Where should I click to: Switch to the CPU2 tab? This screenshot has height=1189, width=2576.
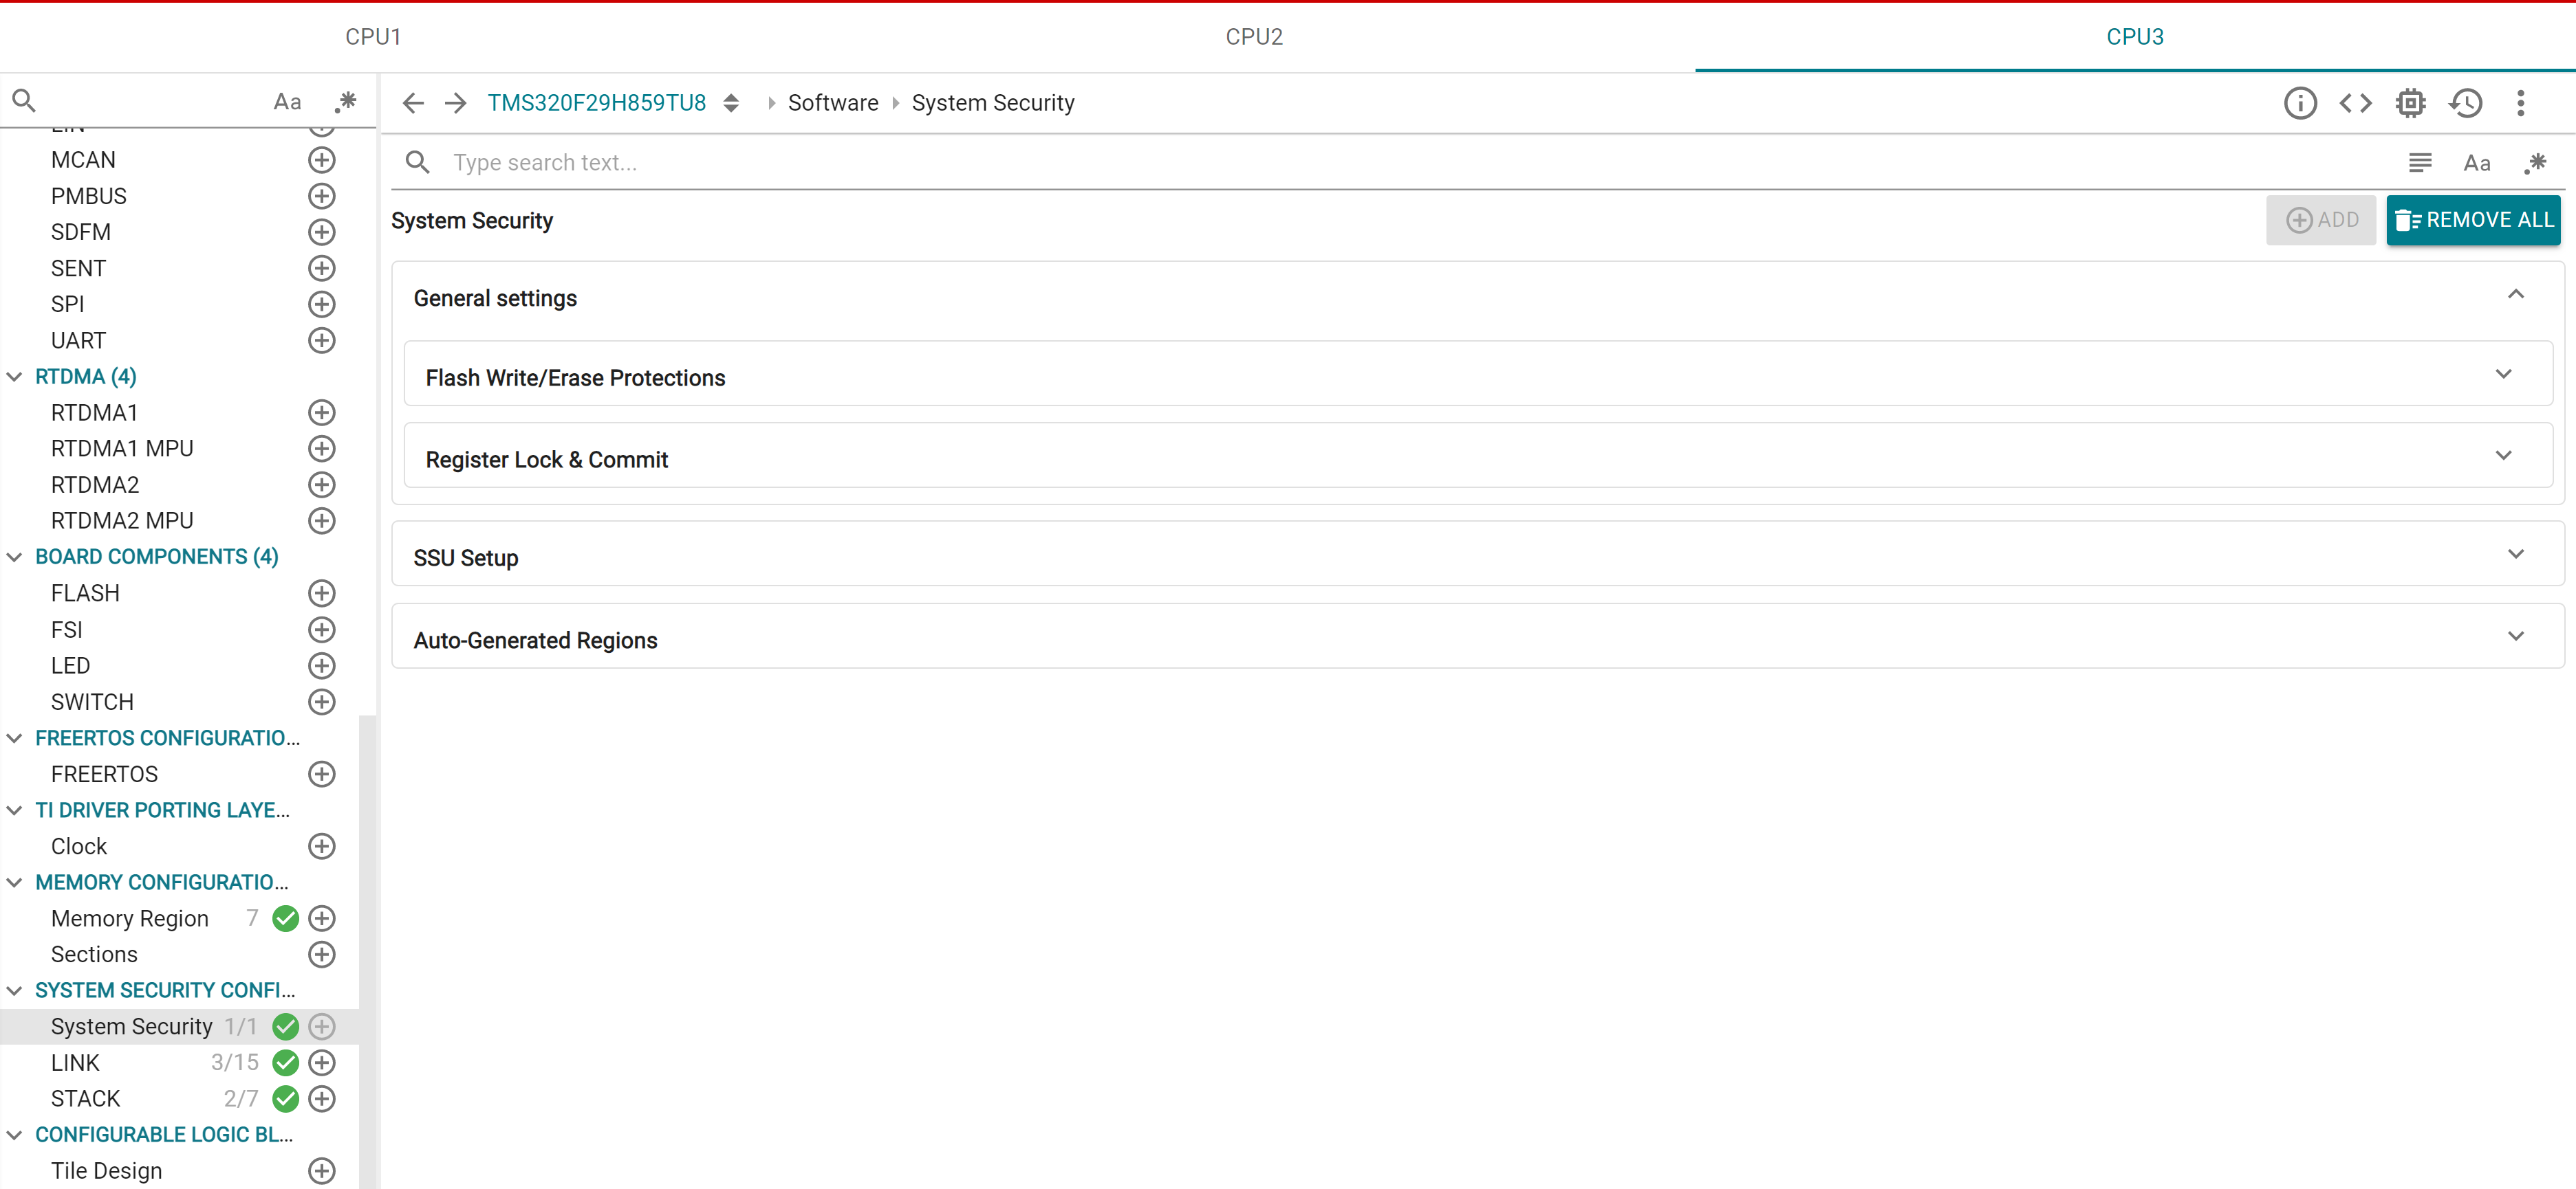(1254, 36)
